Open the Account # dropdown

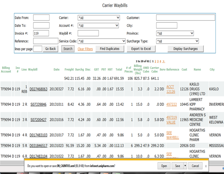pos(98,26)
